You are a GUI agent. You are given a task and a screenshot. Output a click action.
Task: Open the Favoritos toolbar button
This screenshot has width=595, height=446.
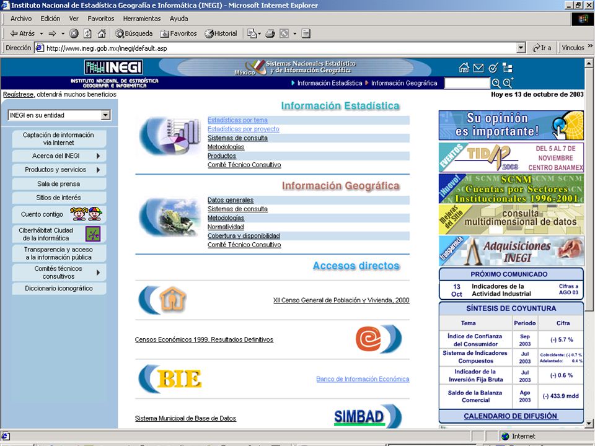178,33
